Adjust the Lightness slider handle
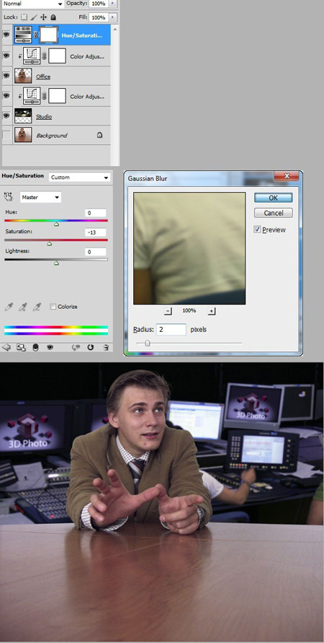The height and width of the screenshot is (643, 324). point(56,263)
